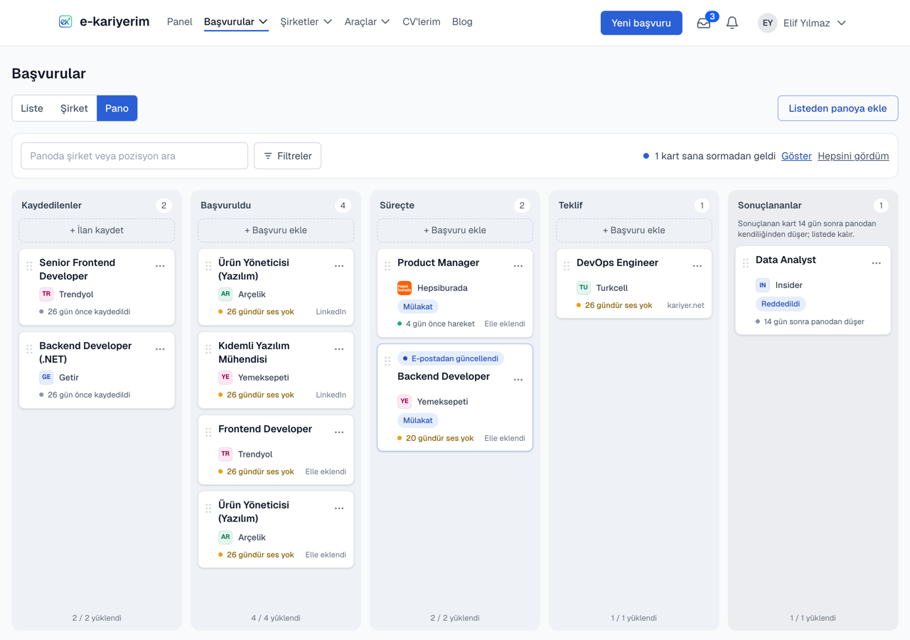Click the Yeni başvuru button
The height and width of the screenshot is (640, 910).
[x=641, y=23]
